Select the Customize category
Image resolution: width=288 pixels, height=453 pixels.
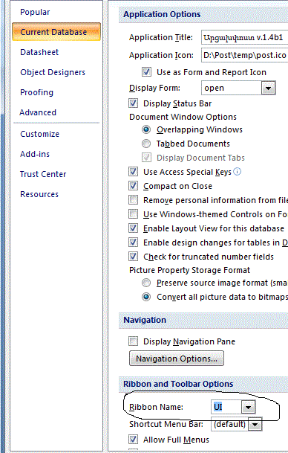[x=40, y=134]
